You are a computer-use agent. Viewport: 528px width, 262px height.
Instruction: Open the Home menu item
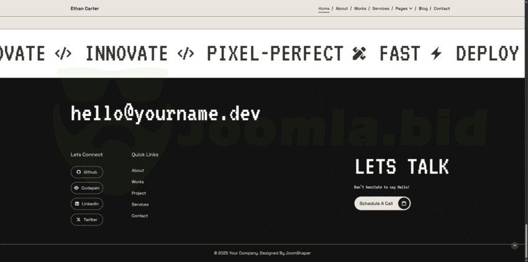coord(324,9)
